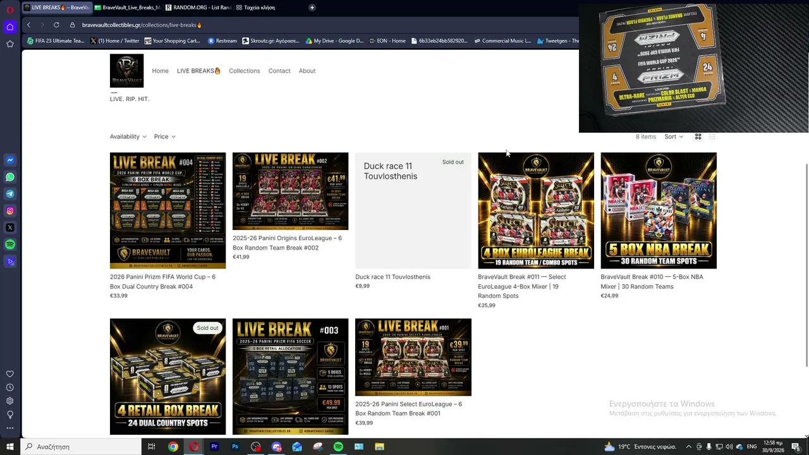Open Contact in site navigation
Viewport: 809px width, 455px height.
(x=279, y=71)
